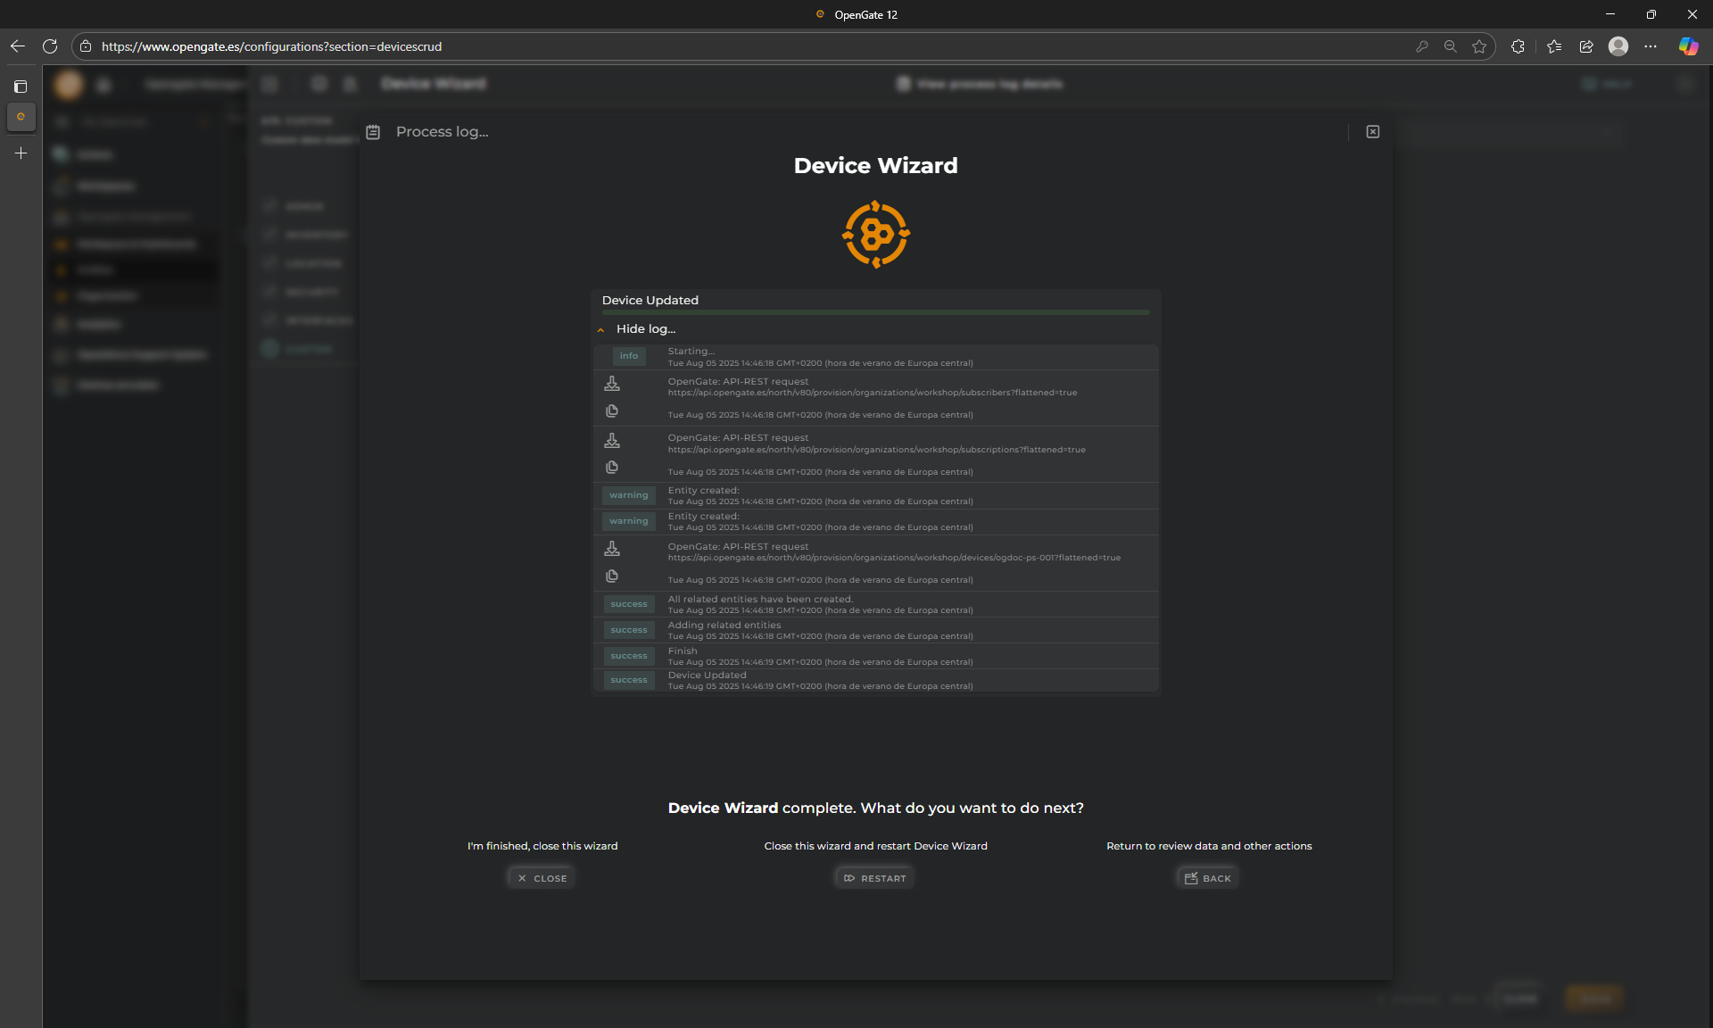Collapse the log with Hide log chevron
The image size is (1713, 1028).
[601, 330]
